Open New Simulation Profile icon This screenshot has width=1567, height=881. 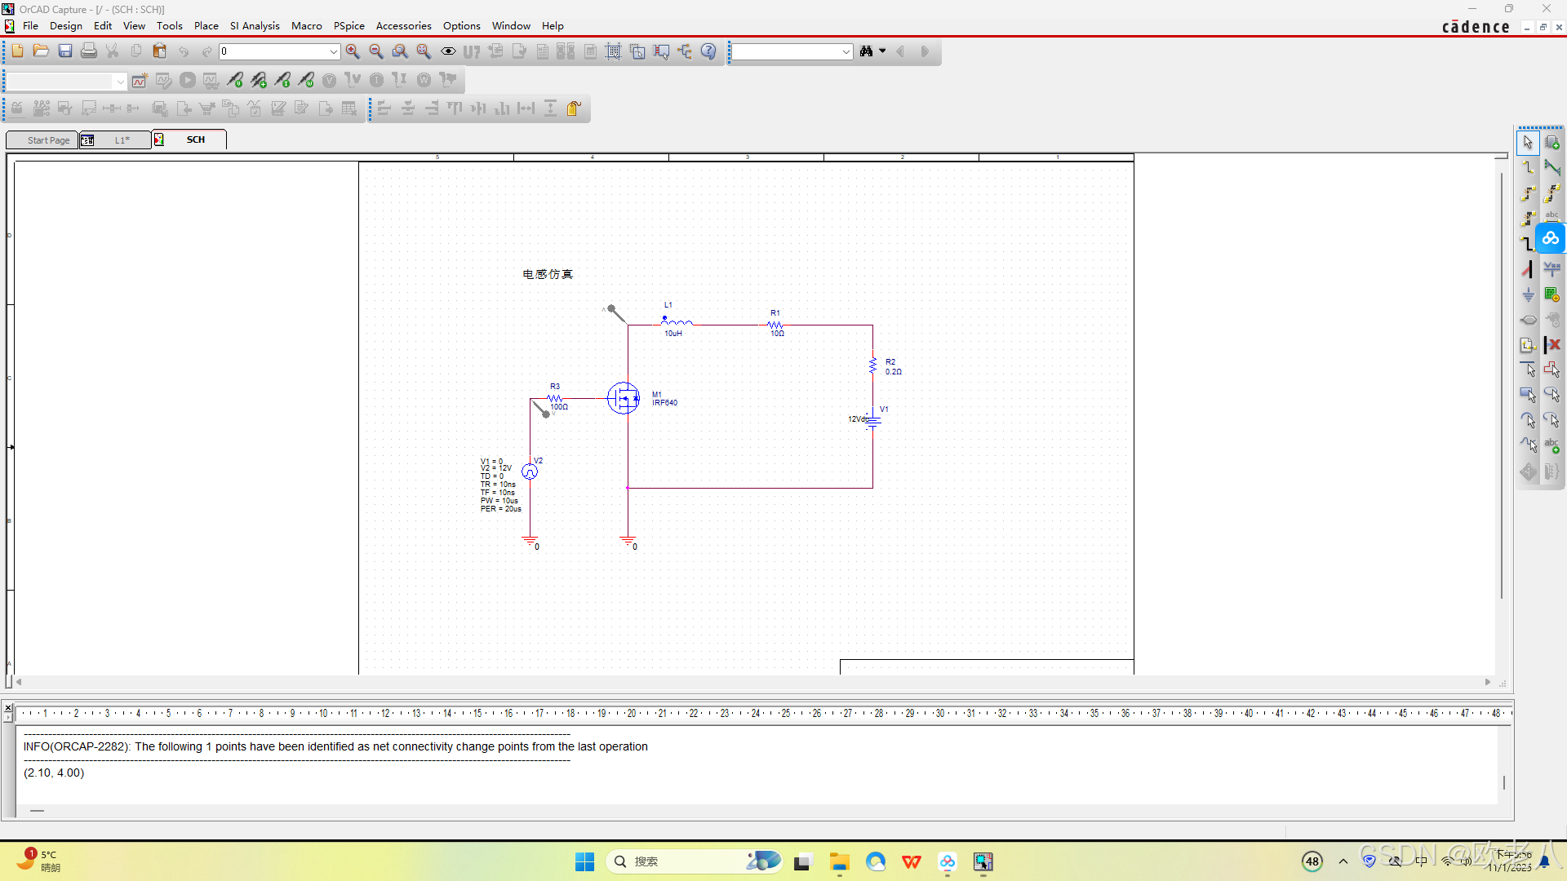[x=140, y=80]
